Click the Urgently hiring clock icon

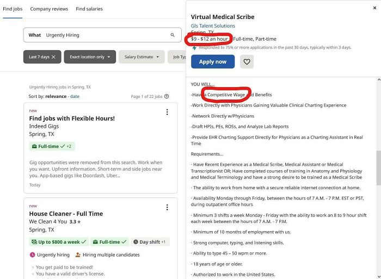32,255
